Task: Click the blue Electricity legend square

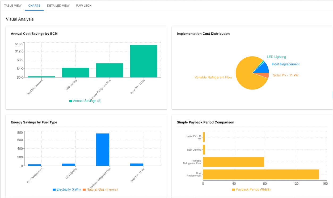Action: tap(54, 189)
